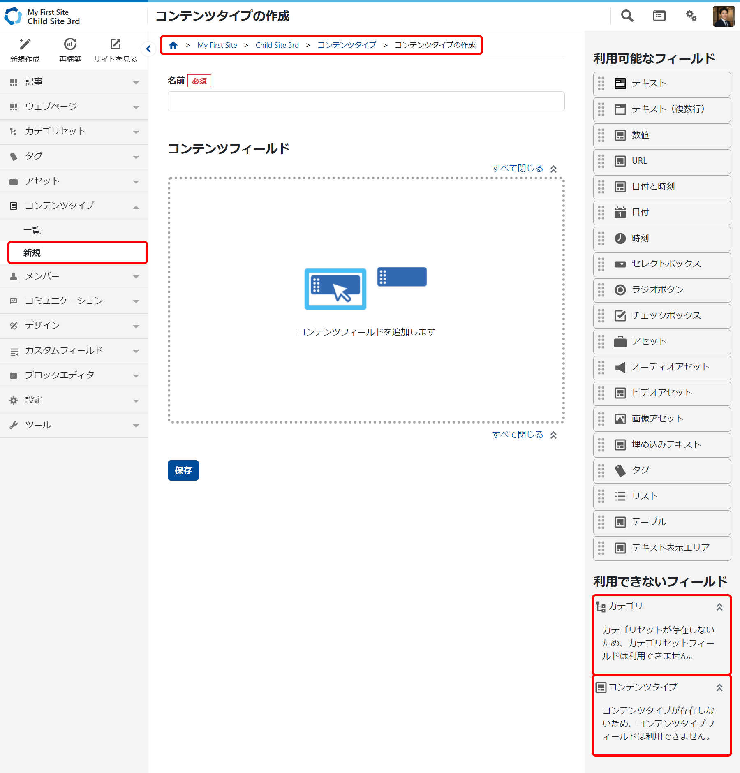This screenshot has width=740, height=773.
Task: Click the Child Site 3rd breadcrumb link
Action: [277, 45]
